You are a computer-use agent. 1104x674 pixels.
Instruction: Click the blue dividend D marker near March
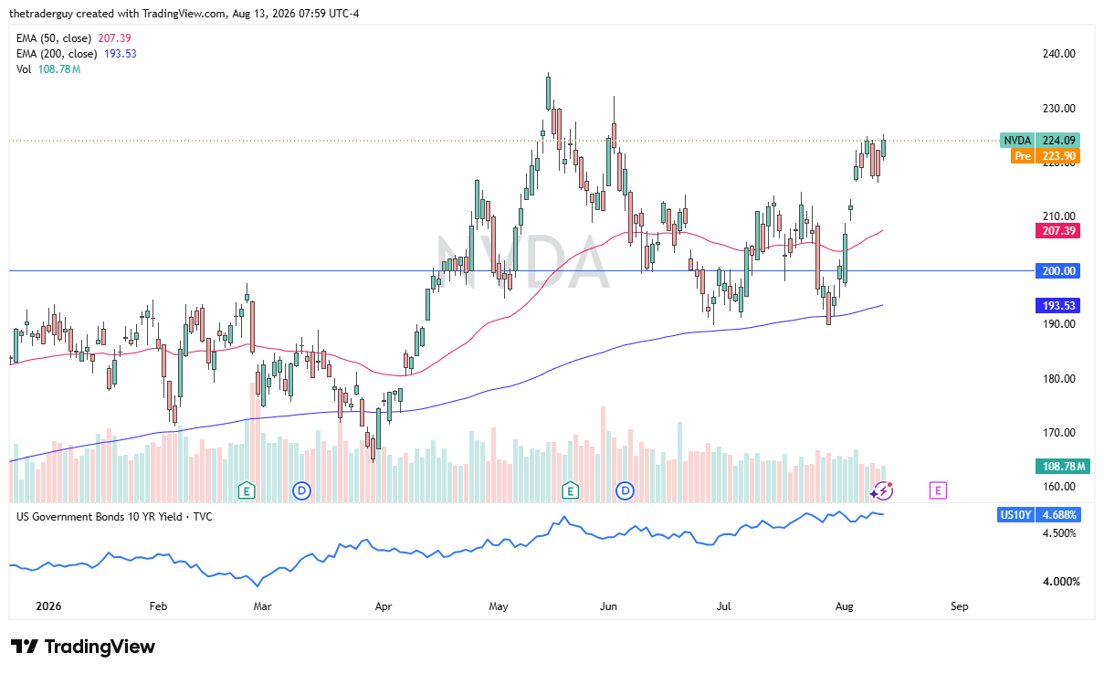[x=300, y=490]
